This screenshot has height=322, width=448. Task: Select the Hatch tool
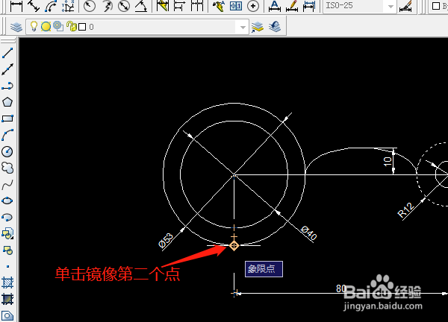coord(7,282)
